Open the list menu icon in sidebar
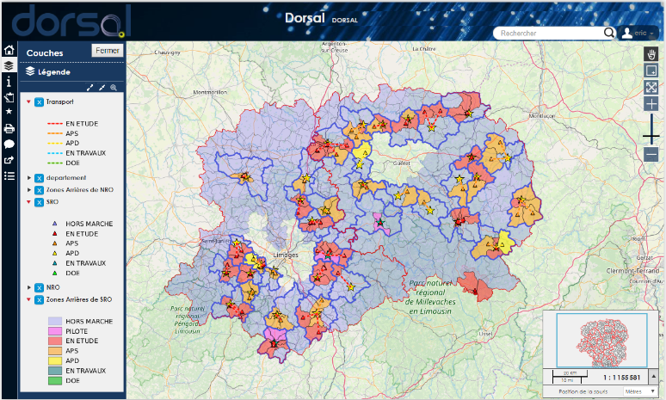 tap(9, 176)
